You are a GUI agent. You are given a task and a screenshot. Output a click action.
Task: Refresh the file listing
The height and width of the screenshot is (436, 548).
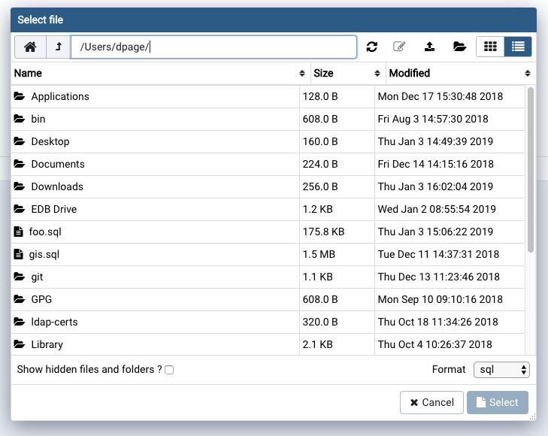click(x=371, y=47)
